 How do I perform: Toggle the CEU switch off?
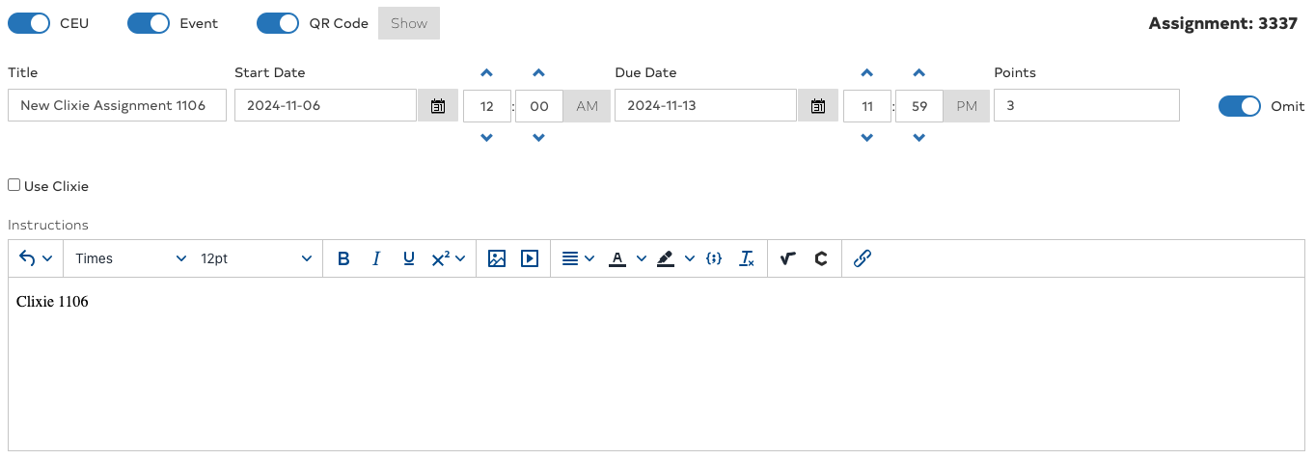pos(29,23)
